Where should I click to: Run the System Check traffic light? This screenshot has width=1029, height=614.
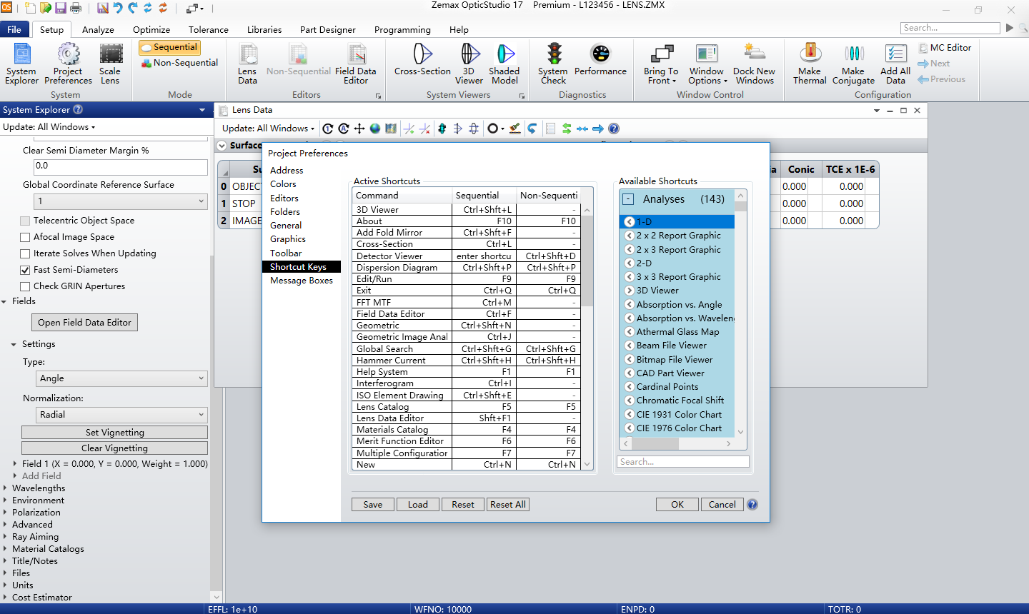click(553, 64)
